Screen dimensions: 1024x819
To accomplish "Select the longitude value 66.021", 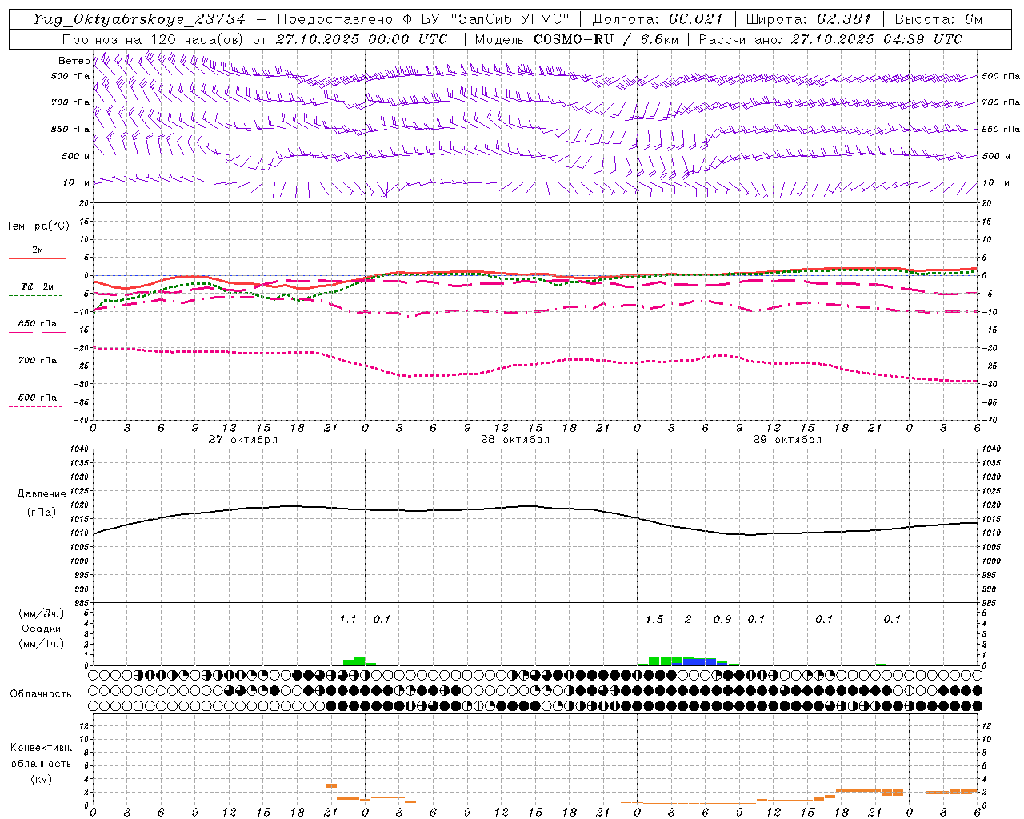I will (x=696, y=19).
